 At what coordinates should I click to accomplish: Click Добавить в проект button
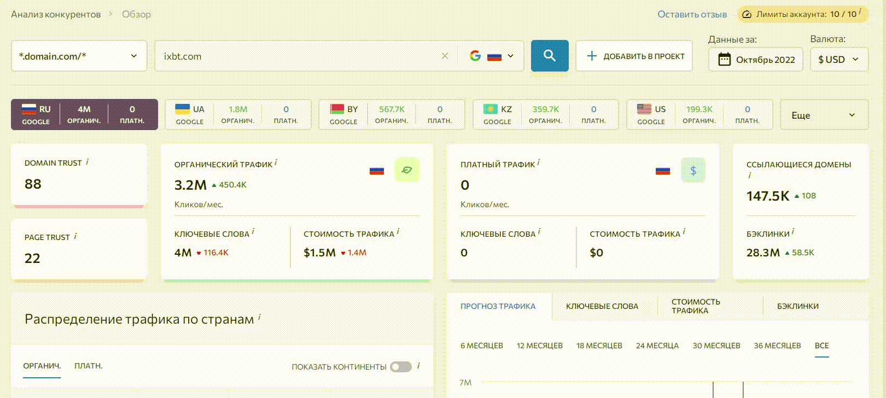pos(634,56)
